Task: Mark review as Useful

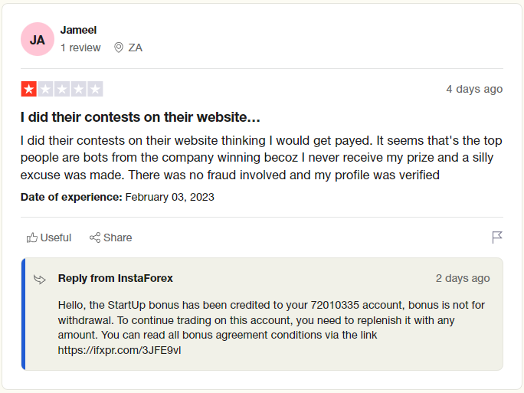Action: [49, 237]
